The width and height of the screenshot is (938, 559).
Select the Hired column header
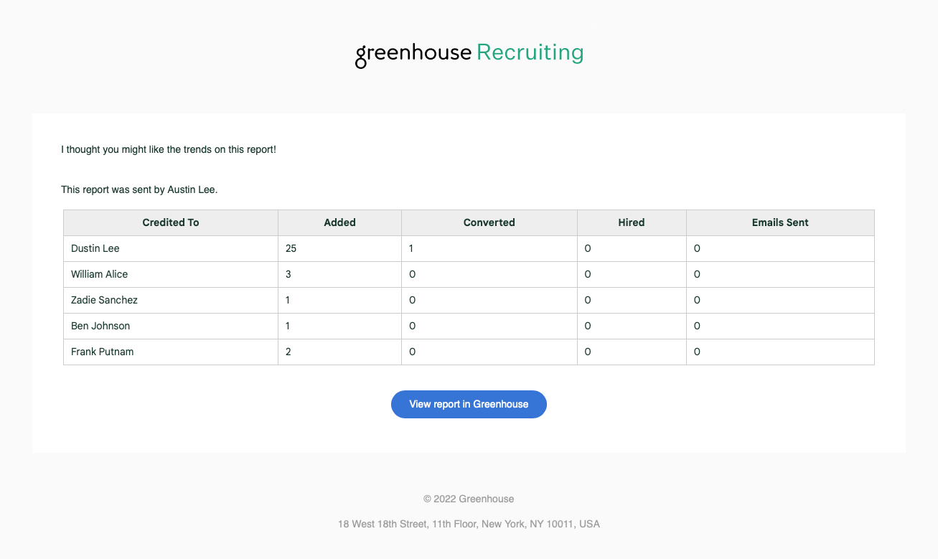tap(632, 222)
